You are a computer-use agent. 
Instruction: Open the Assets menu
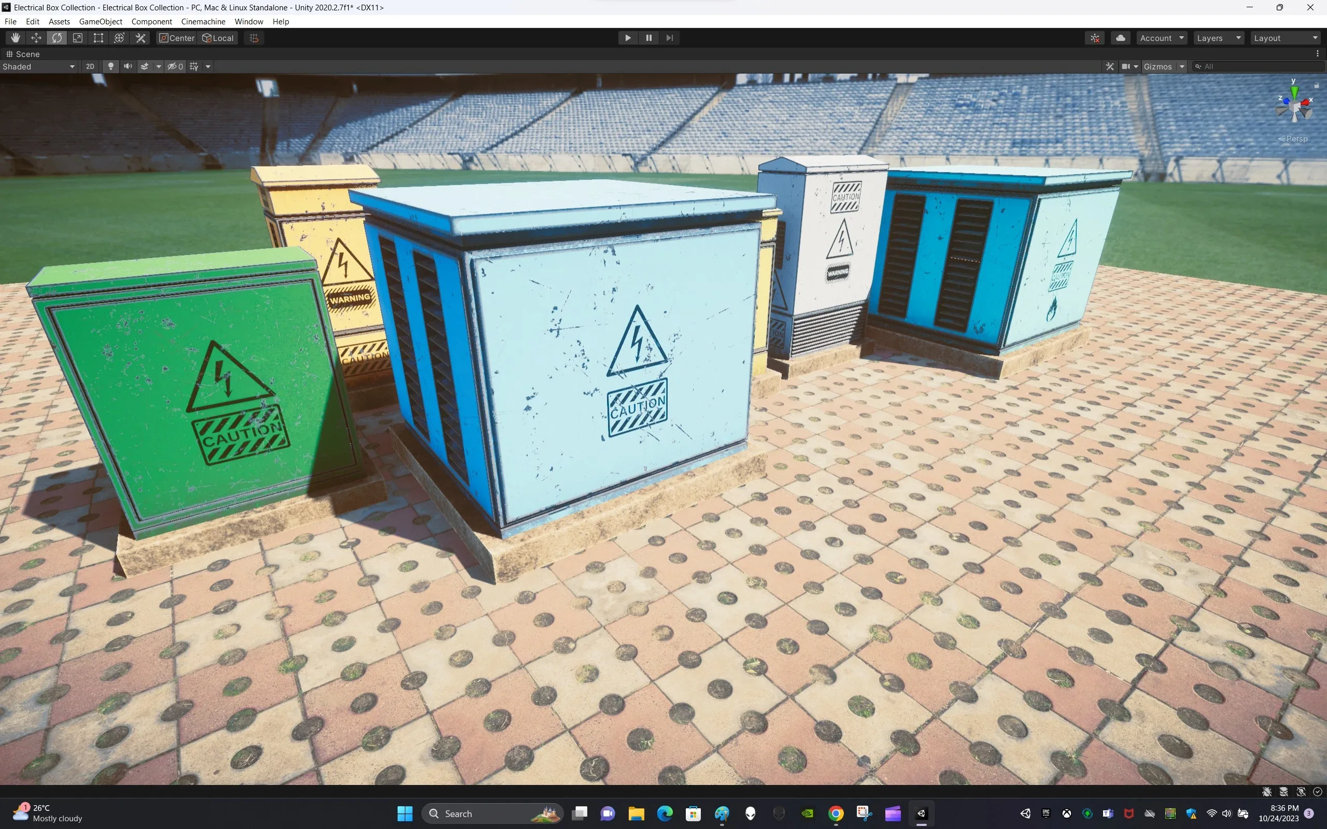coord(59,21)
